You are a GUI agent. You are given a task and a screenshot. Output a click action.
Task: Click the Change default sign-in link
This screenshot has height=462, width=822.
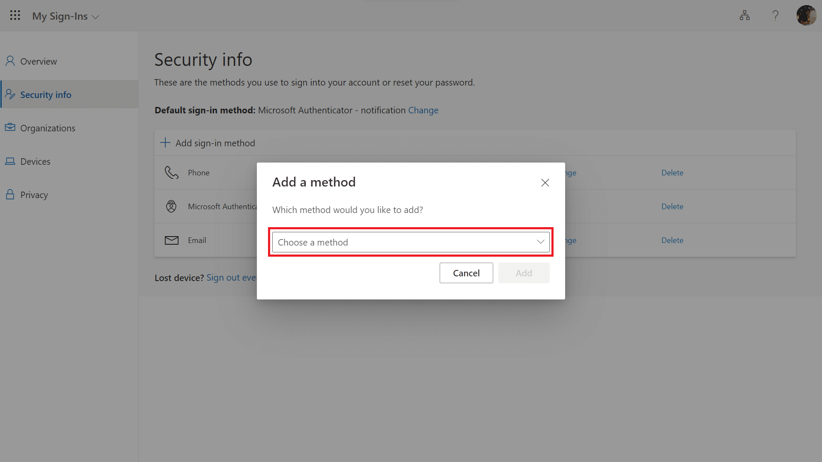[x=423, y=110]
